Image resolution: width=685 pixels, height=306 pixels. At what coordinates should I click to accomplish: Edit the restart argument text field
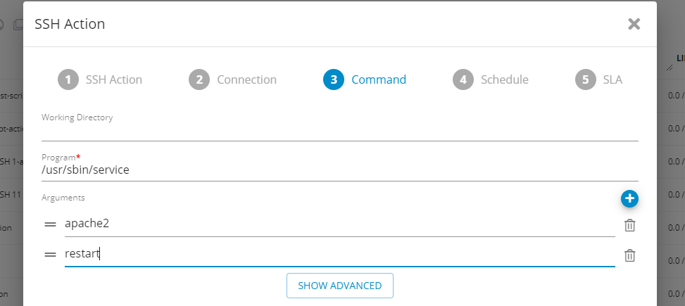(339, 255)
